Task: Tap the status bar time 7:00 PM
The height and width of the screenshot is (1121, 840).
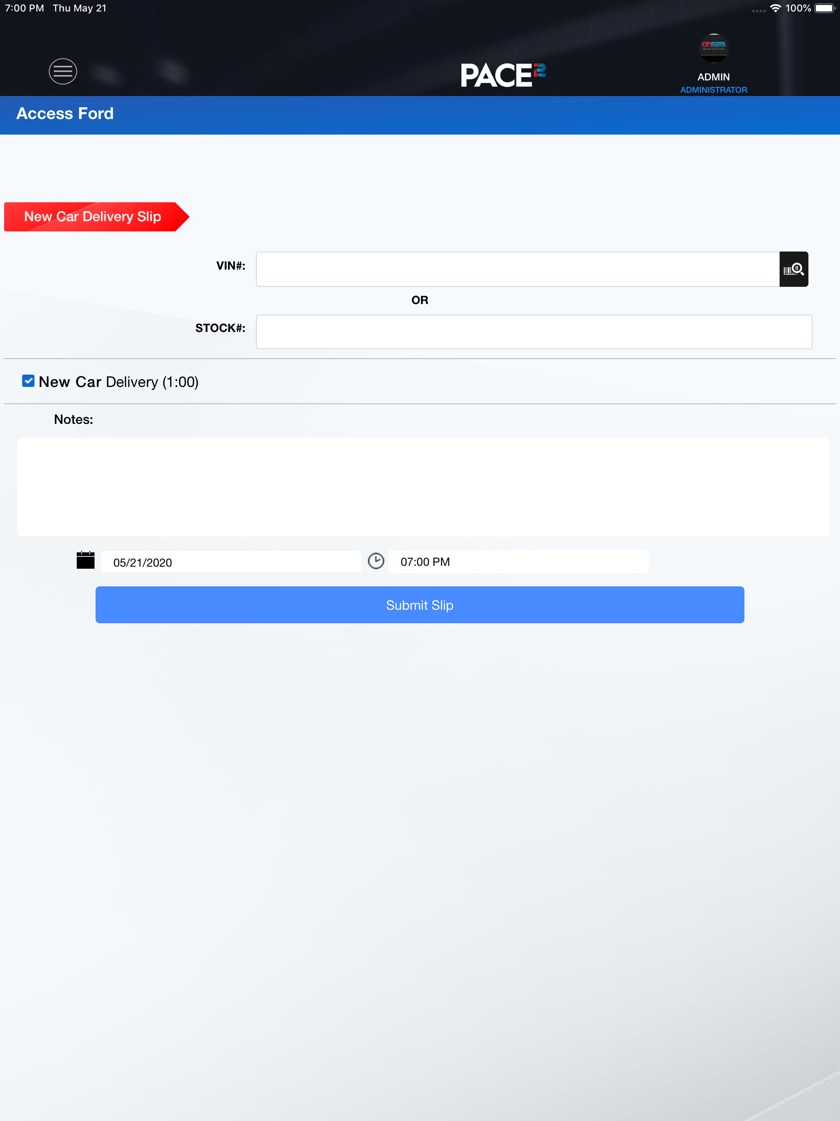Action: (24, 8)
